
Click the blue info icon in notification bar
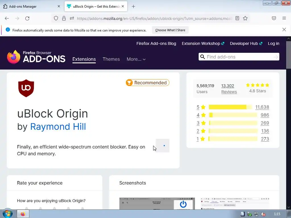(x=8, y=30)
